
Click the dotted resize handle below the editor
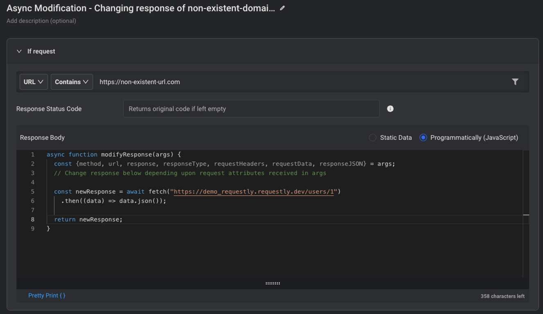[273, 283]
